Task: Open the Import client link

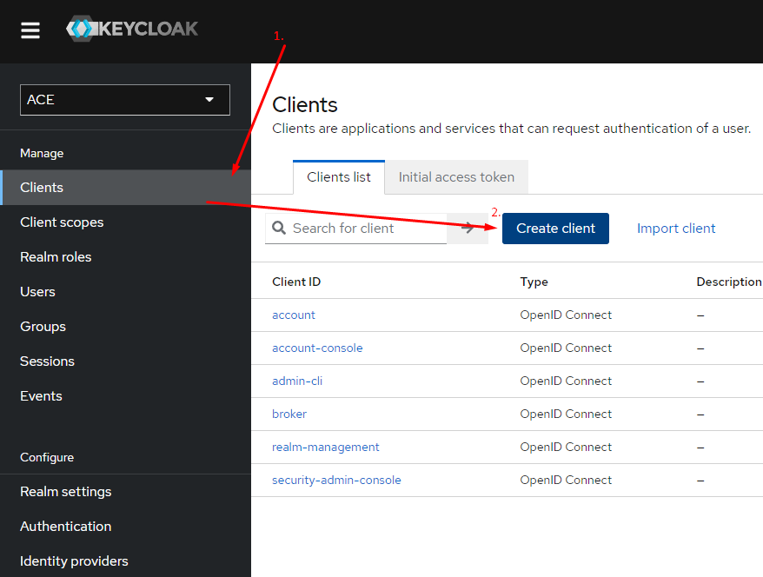Action: (676, 228)
